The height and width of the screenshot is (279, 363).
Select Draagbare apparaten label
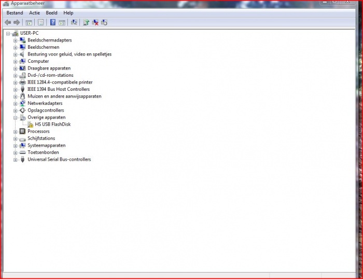pos(49,68)
